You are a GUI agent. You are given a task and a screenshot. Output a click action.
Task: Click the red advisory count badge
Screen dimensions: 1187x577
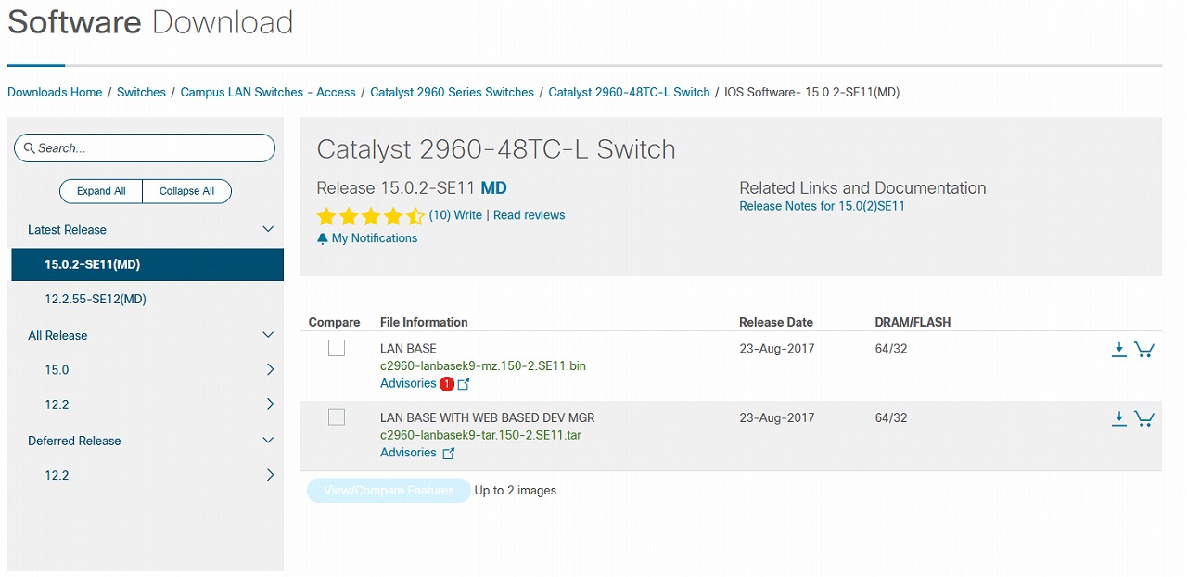[x=447, y=384]
